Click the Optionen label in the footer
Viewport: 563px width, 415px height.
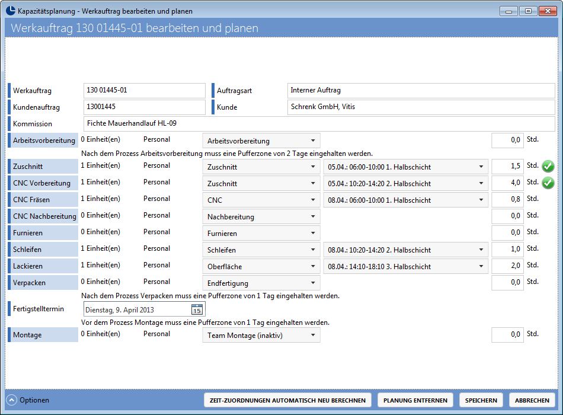[34, 400]
